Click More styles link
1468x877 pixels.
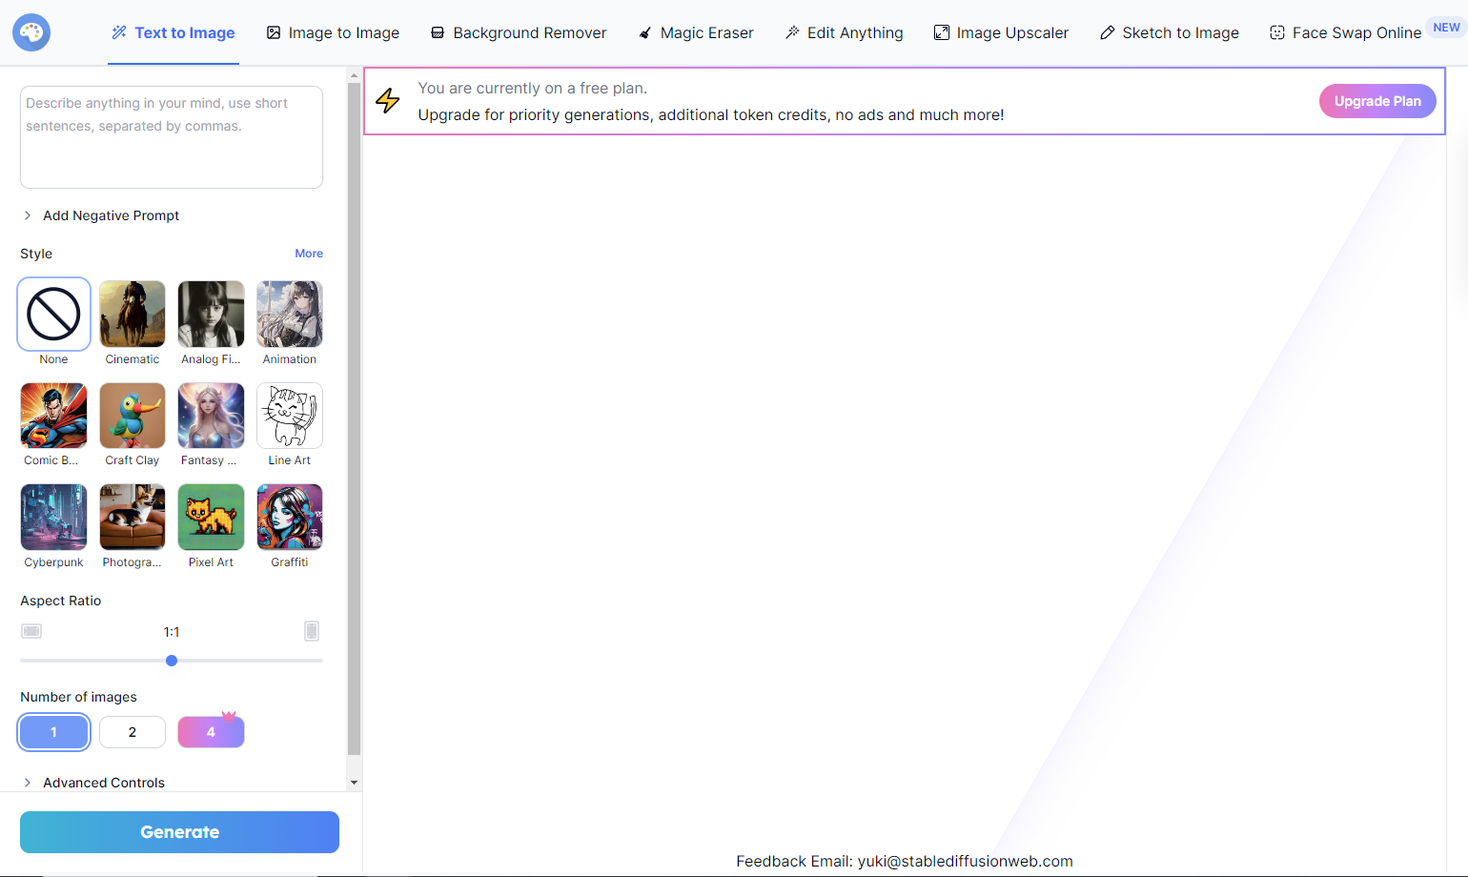tap(309, 254)
